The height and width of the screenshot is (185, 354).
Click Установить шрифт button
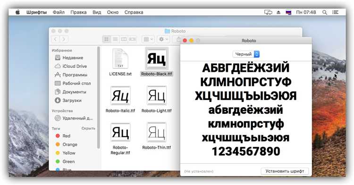[285, 171]
